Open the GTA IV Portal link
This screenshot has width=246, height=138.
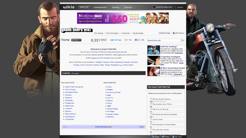pyautogui.click(x=70, y=89)
